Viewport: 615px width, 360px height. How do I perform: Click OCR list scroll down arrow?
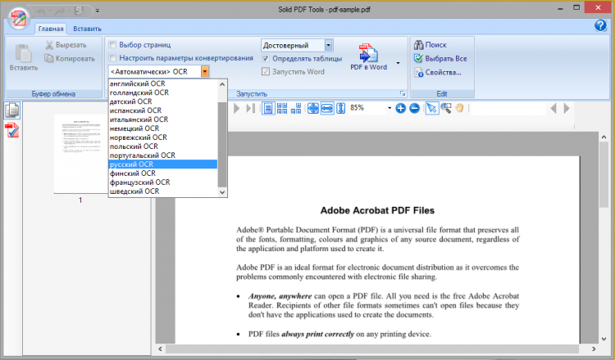[222, 191]
